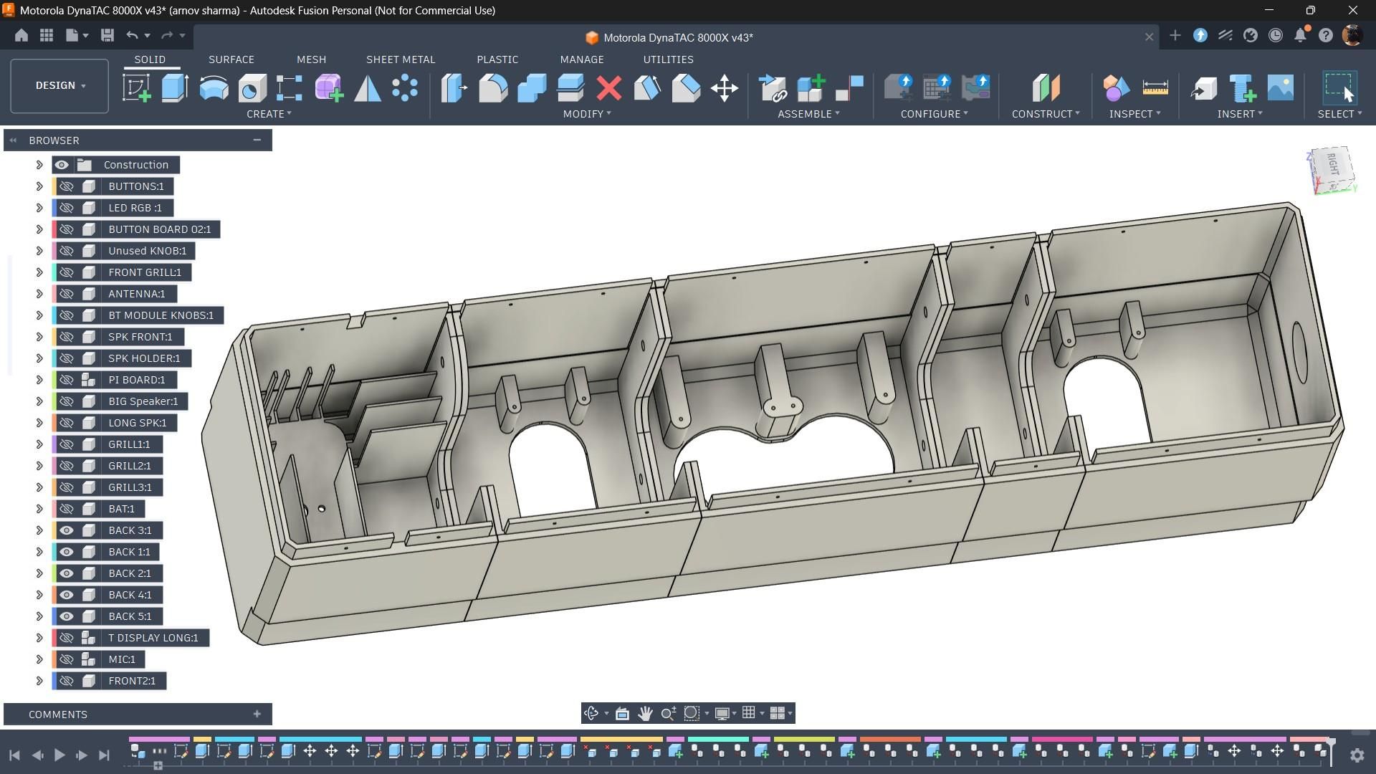This screenshot has height=774, width=1376.
Task: Hide the Construction folder
Action: pyautogui.click(x=62, y=165)
